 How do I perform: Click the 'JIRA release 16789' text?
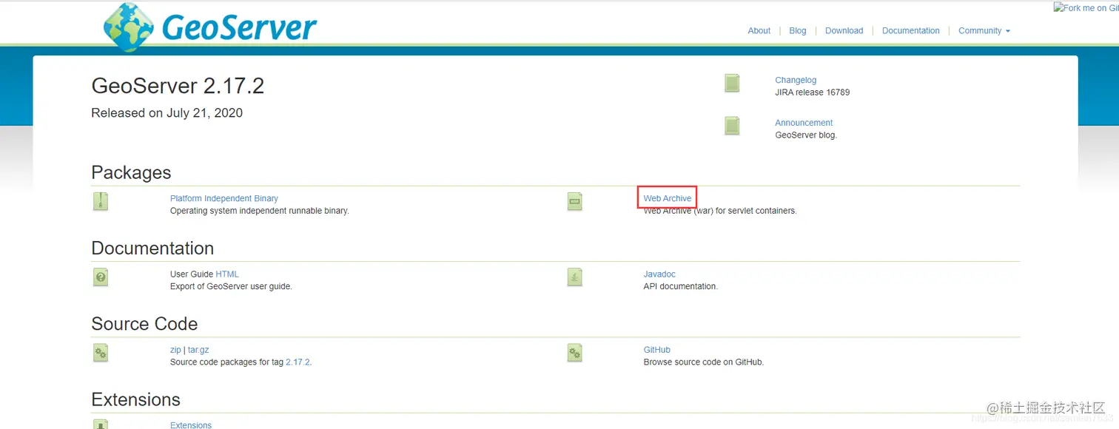812,92
